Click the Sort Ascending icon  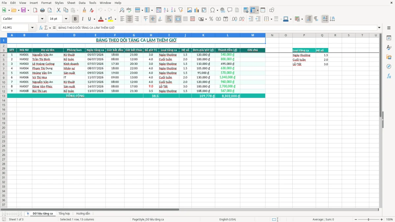point(166,10)
